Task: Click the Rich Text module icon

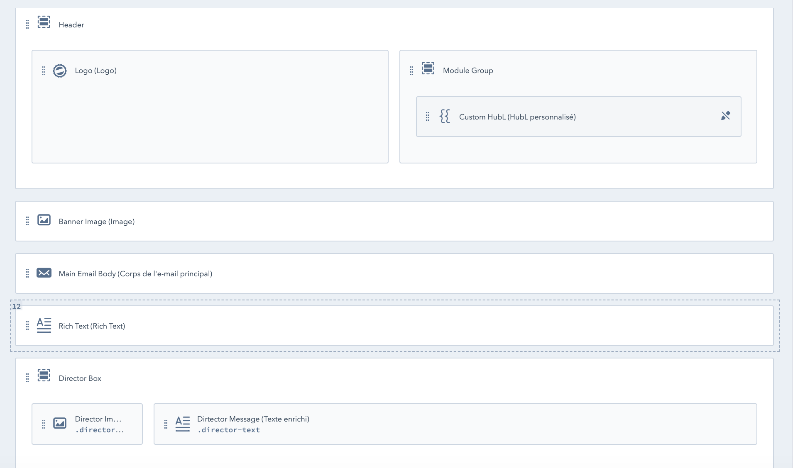Action: [x=44, y=325]
